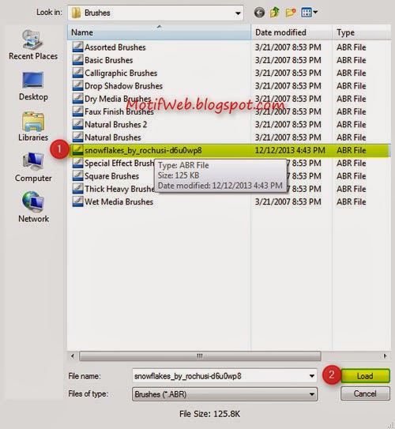Click the 12/12/2013 4:43 PM date cell
The image size is (395, 429).
[x=290, y=150]
